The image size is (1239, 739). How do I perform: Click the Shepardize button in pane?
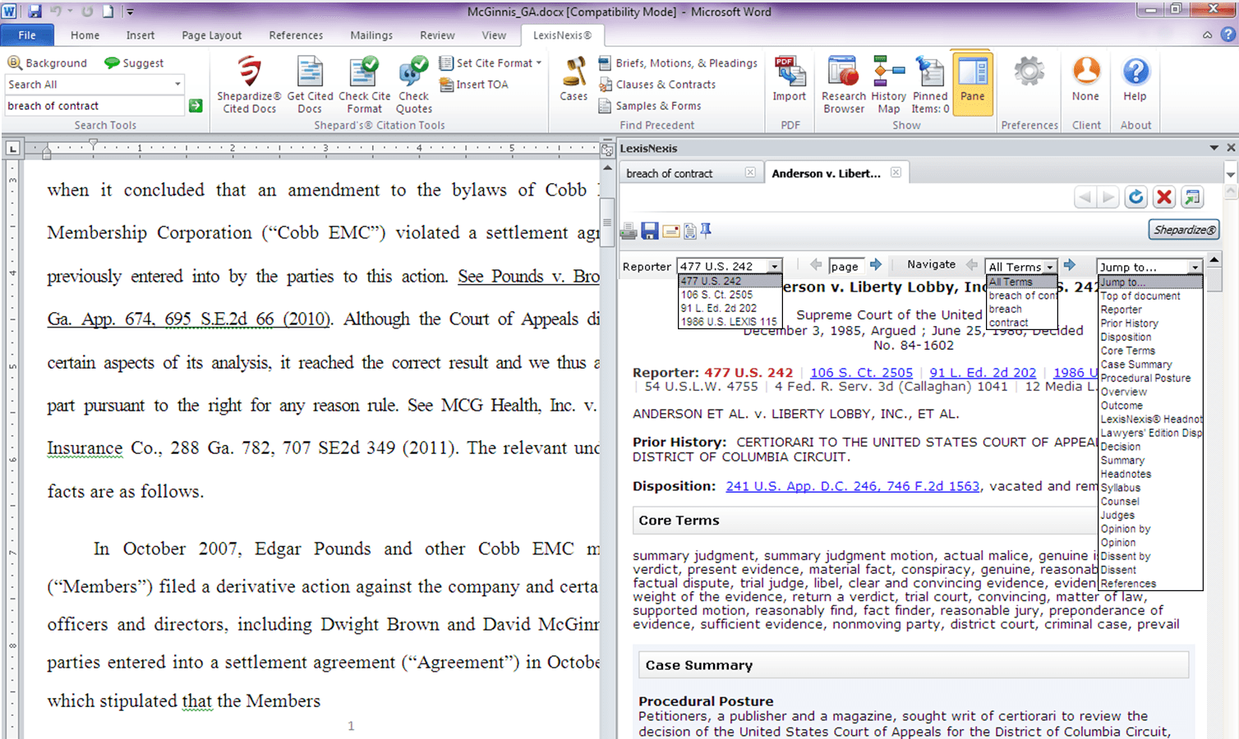(x=1183, y=230)
